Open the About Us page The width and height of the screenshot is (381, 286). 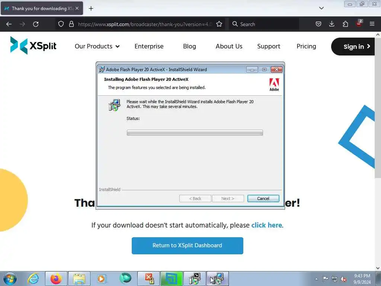[229, 46]
